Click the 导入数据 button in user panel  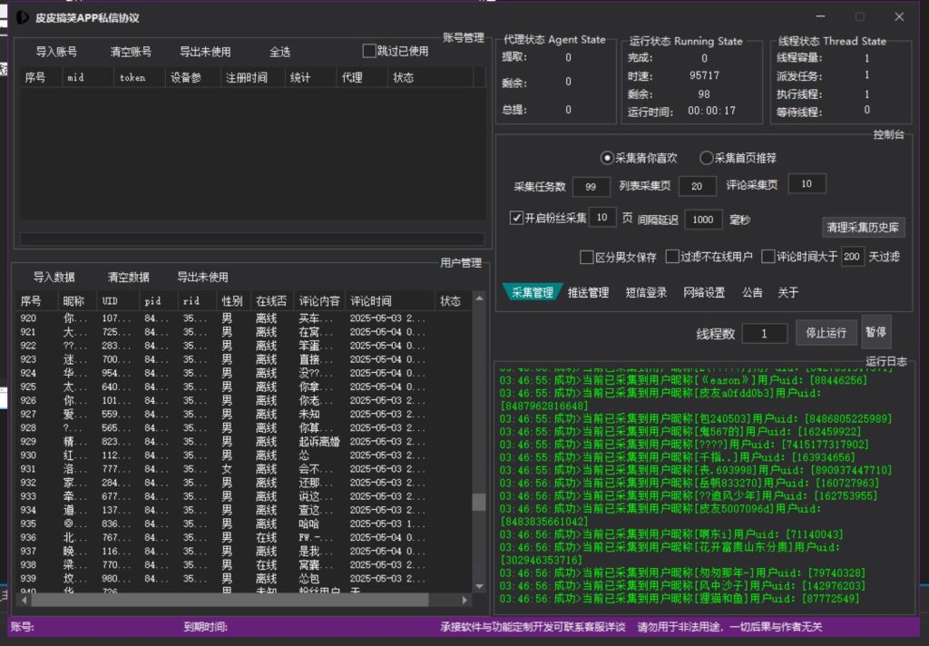[x=54, y=277]
